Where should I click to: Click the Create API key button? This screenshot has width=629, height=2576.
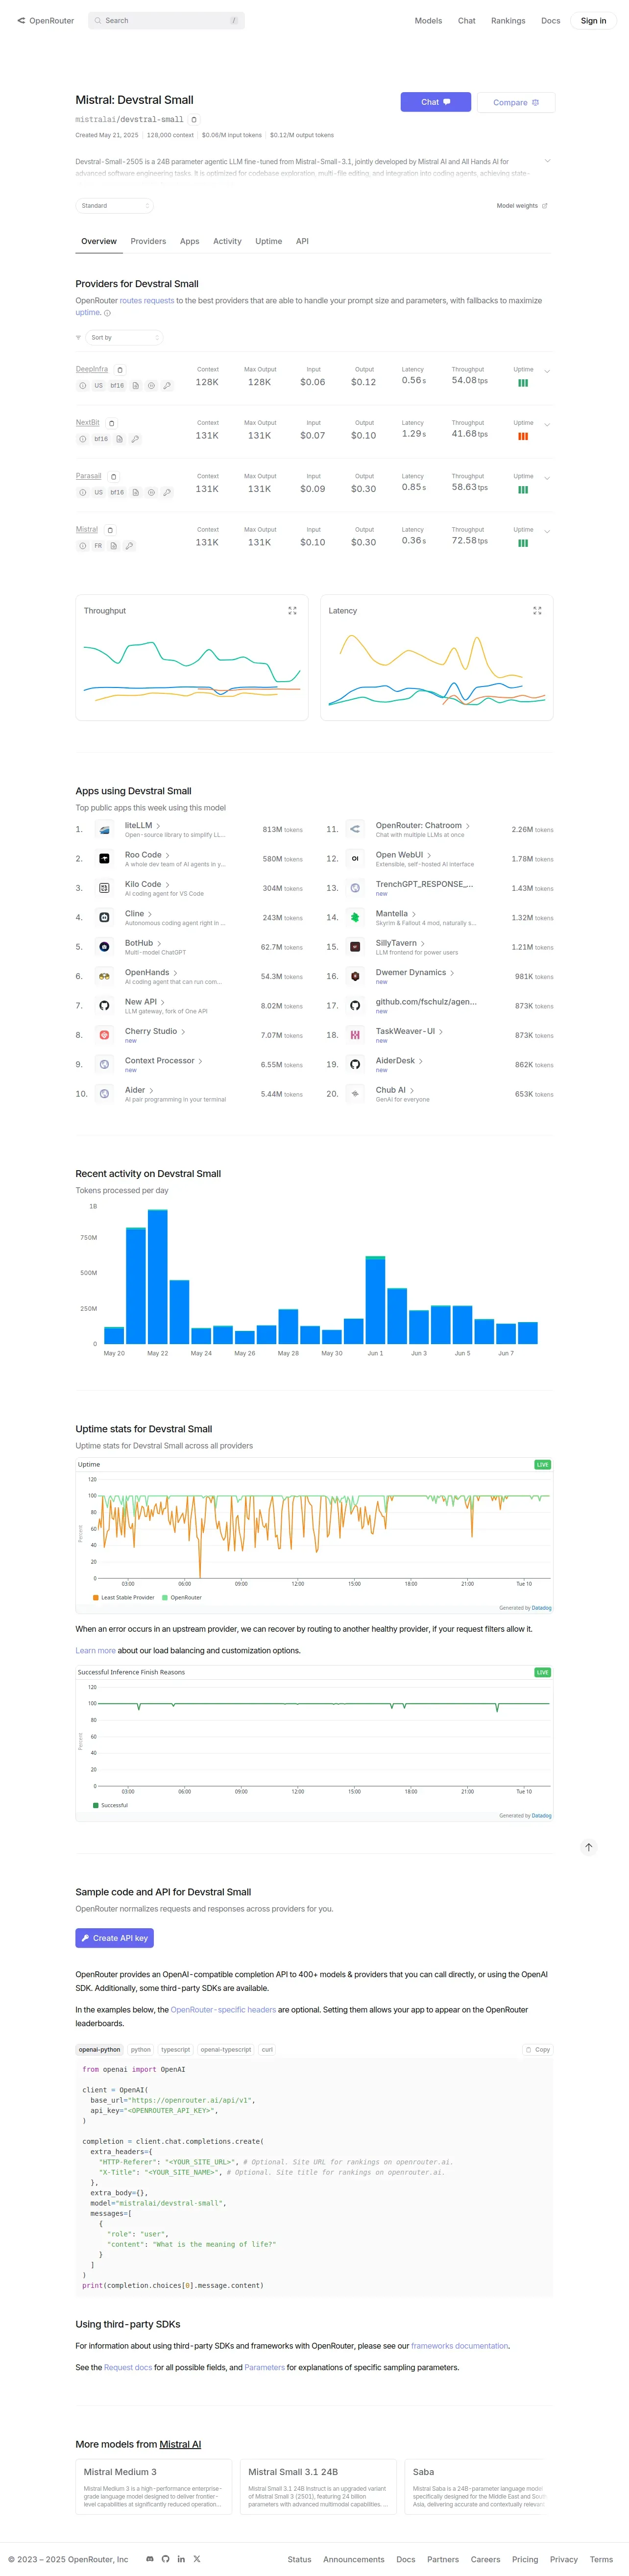tap(114, 1938)
